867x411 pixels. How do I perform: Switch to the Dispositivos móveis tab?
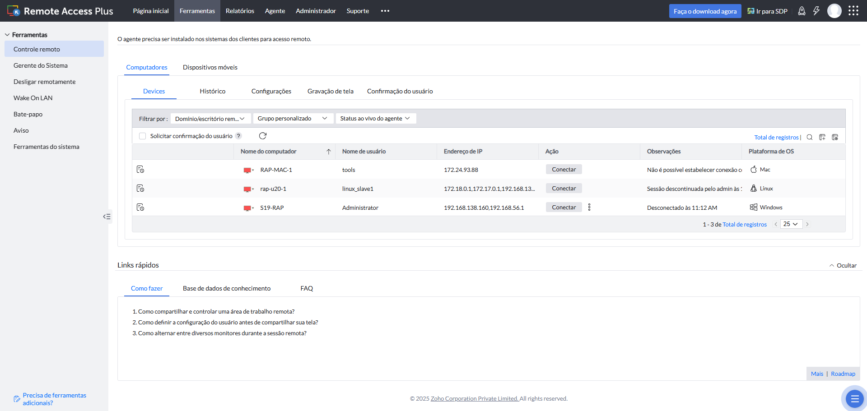pyautogui.click(x=210, y=67)
